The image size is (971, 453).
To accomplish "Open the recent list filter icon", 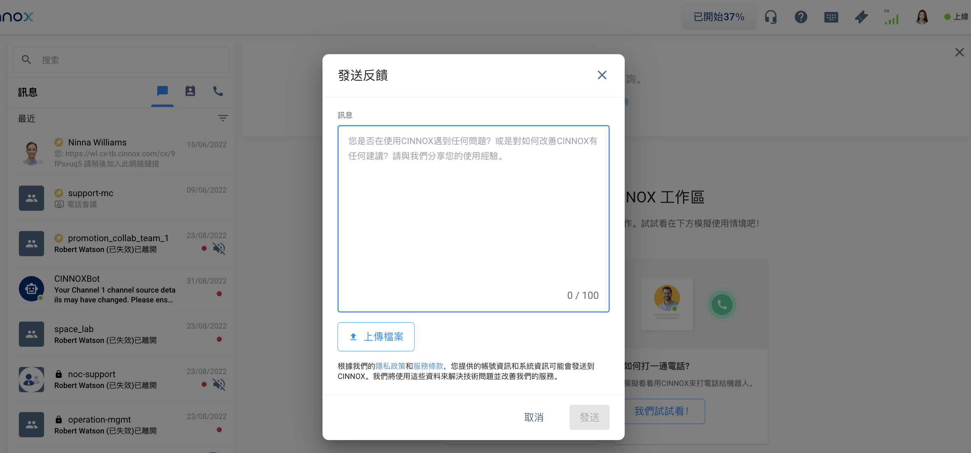I will pos(223,118).
